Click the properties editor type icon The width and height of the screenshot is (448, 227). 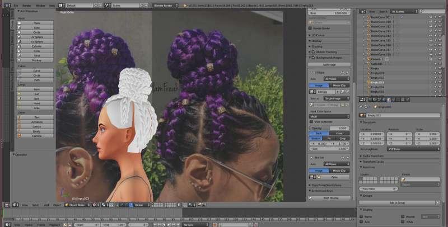coord(362,100)
